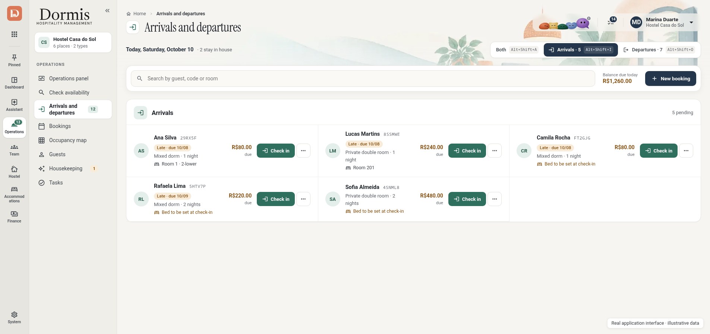Click the Operations rail item with badge 13

pyautogui.click(x=14, y=127)
